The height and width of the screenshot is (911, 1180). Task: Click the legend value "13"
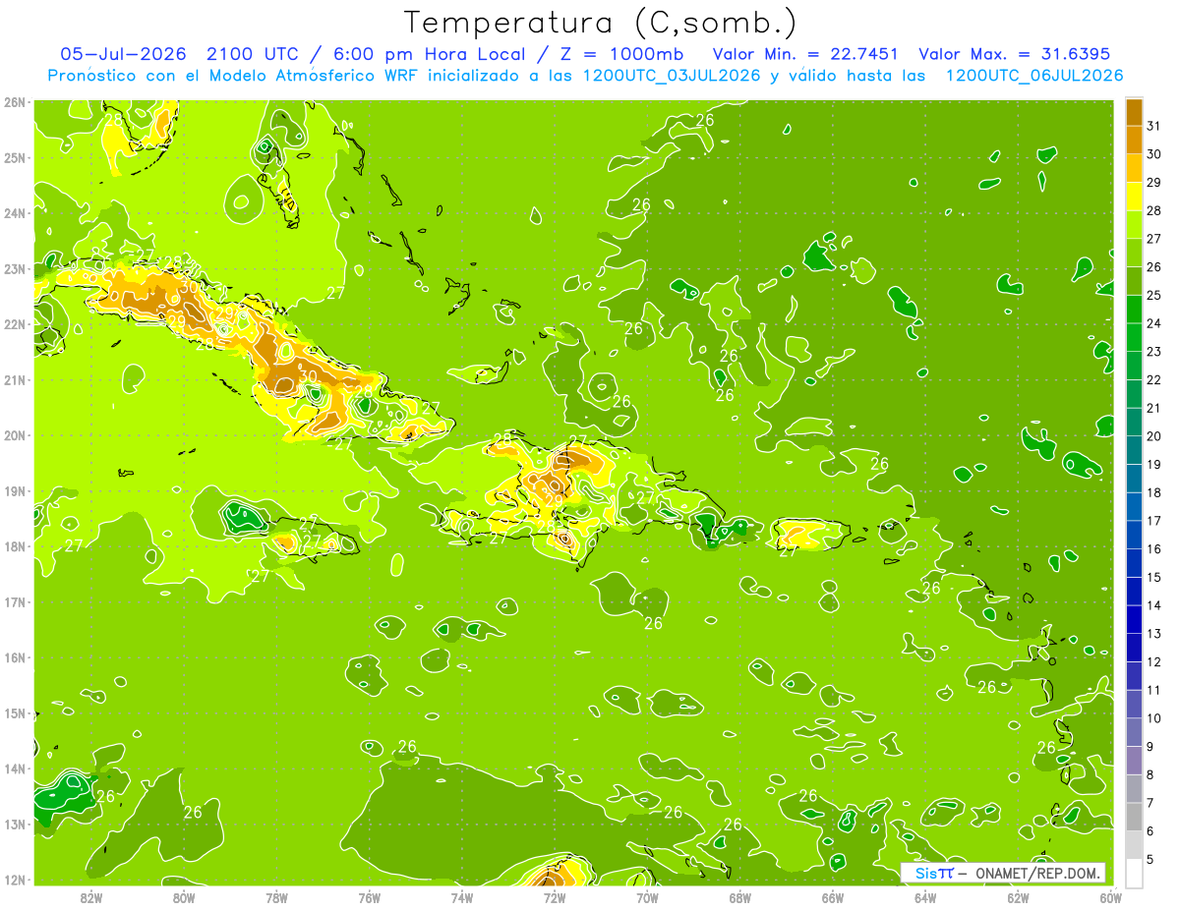pos(1153,633)
